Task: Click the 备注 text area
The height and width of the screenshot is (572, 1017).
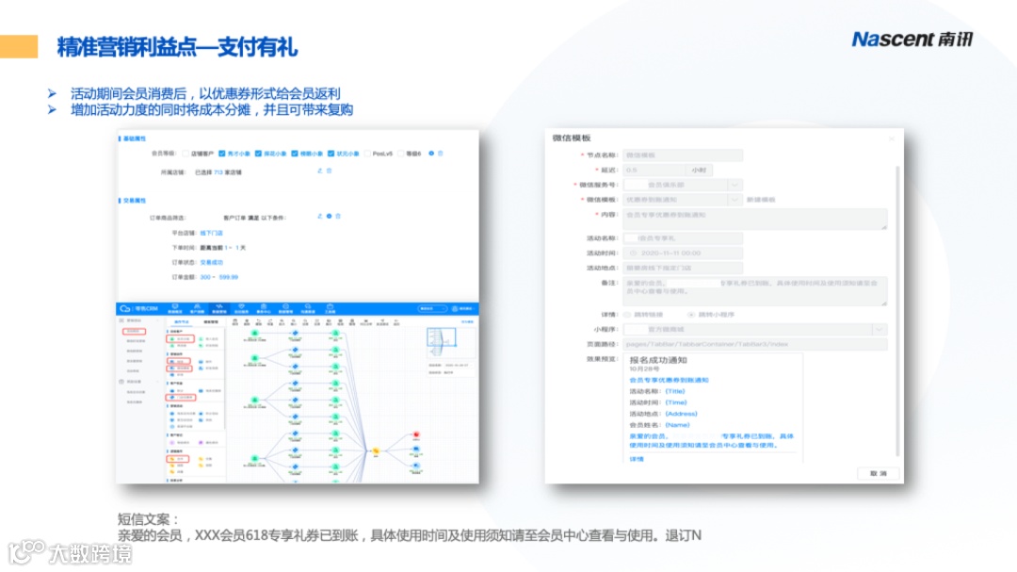Action: tap(755, 291)
